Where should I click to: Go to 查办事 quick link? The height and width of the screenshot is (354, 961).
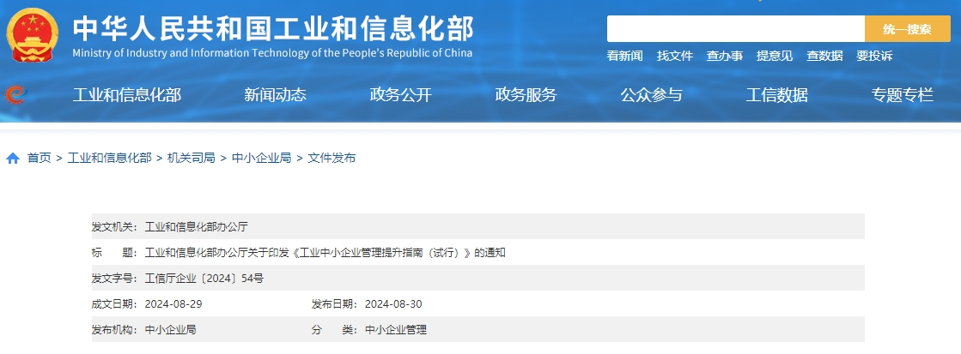pos(724,56)
